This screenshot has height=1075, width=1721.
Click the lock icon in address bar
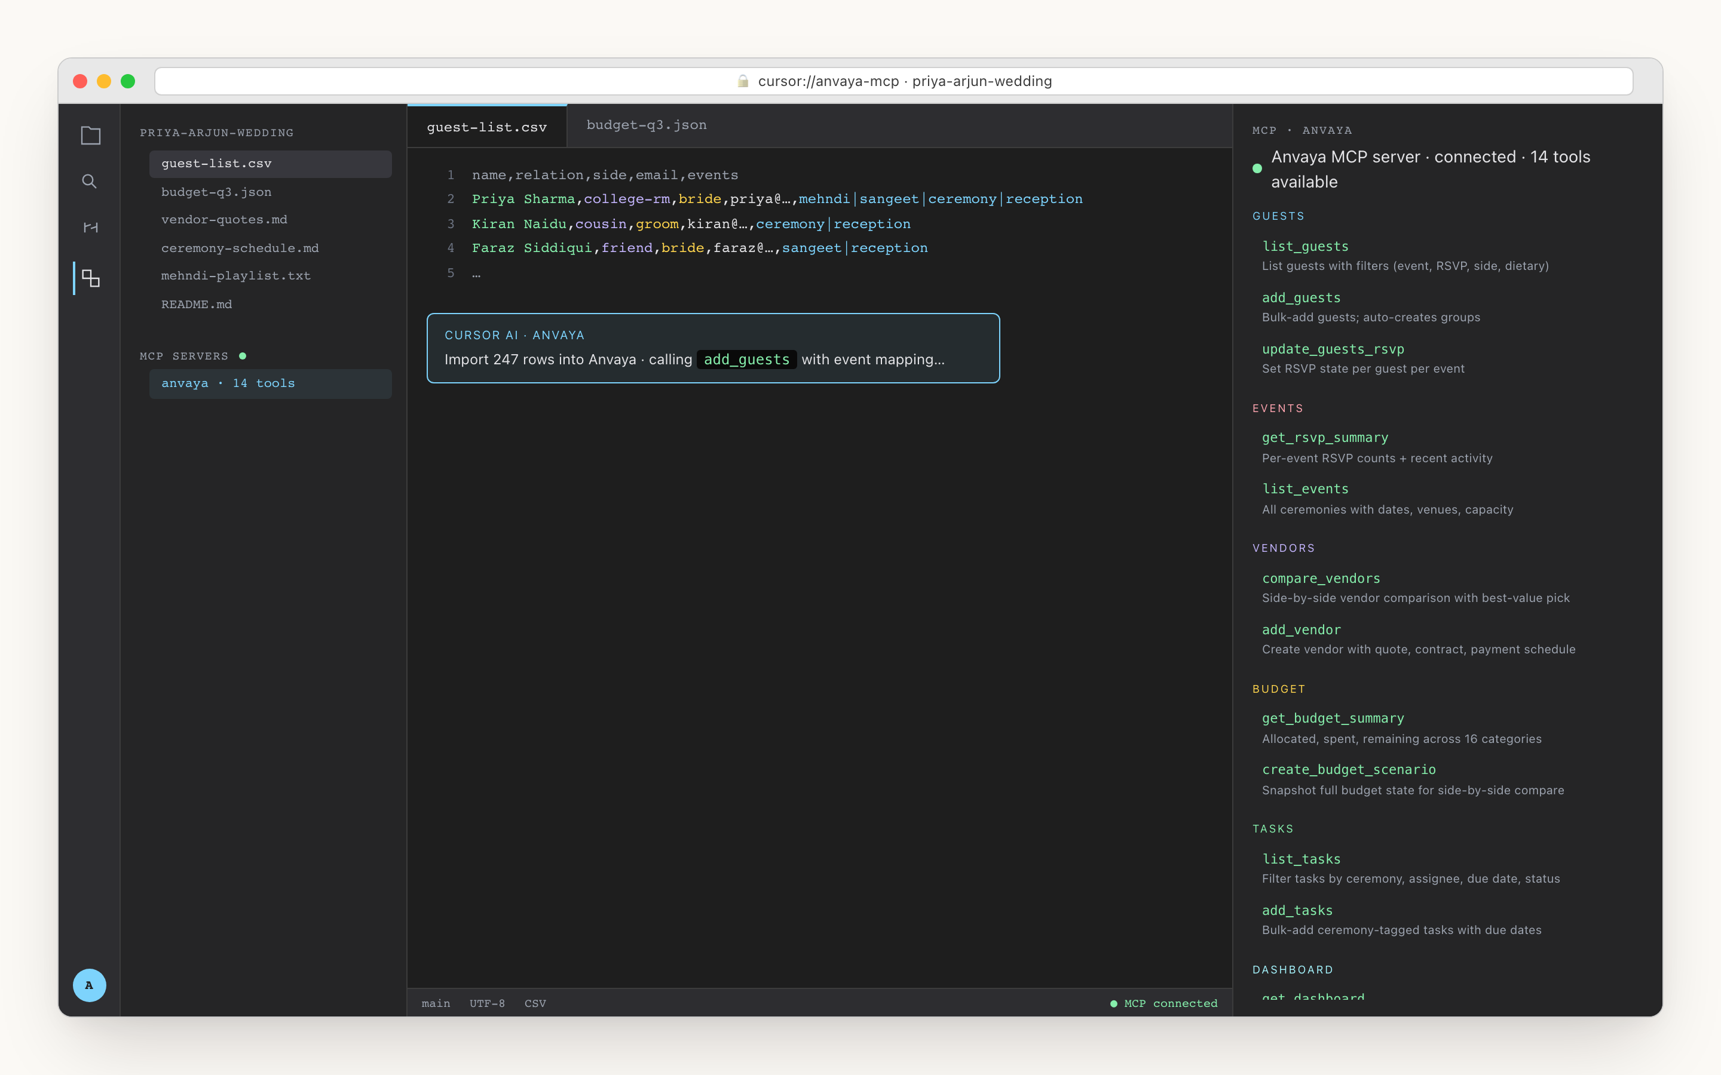(x=743, y=81)
